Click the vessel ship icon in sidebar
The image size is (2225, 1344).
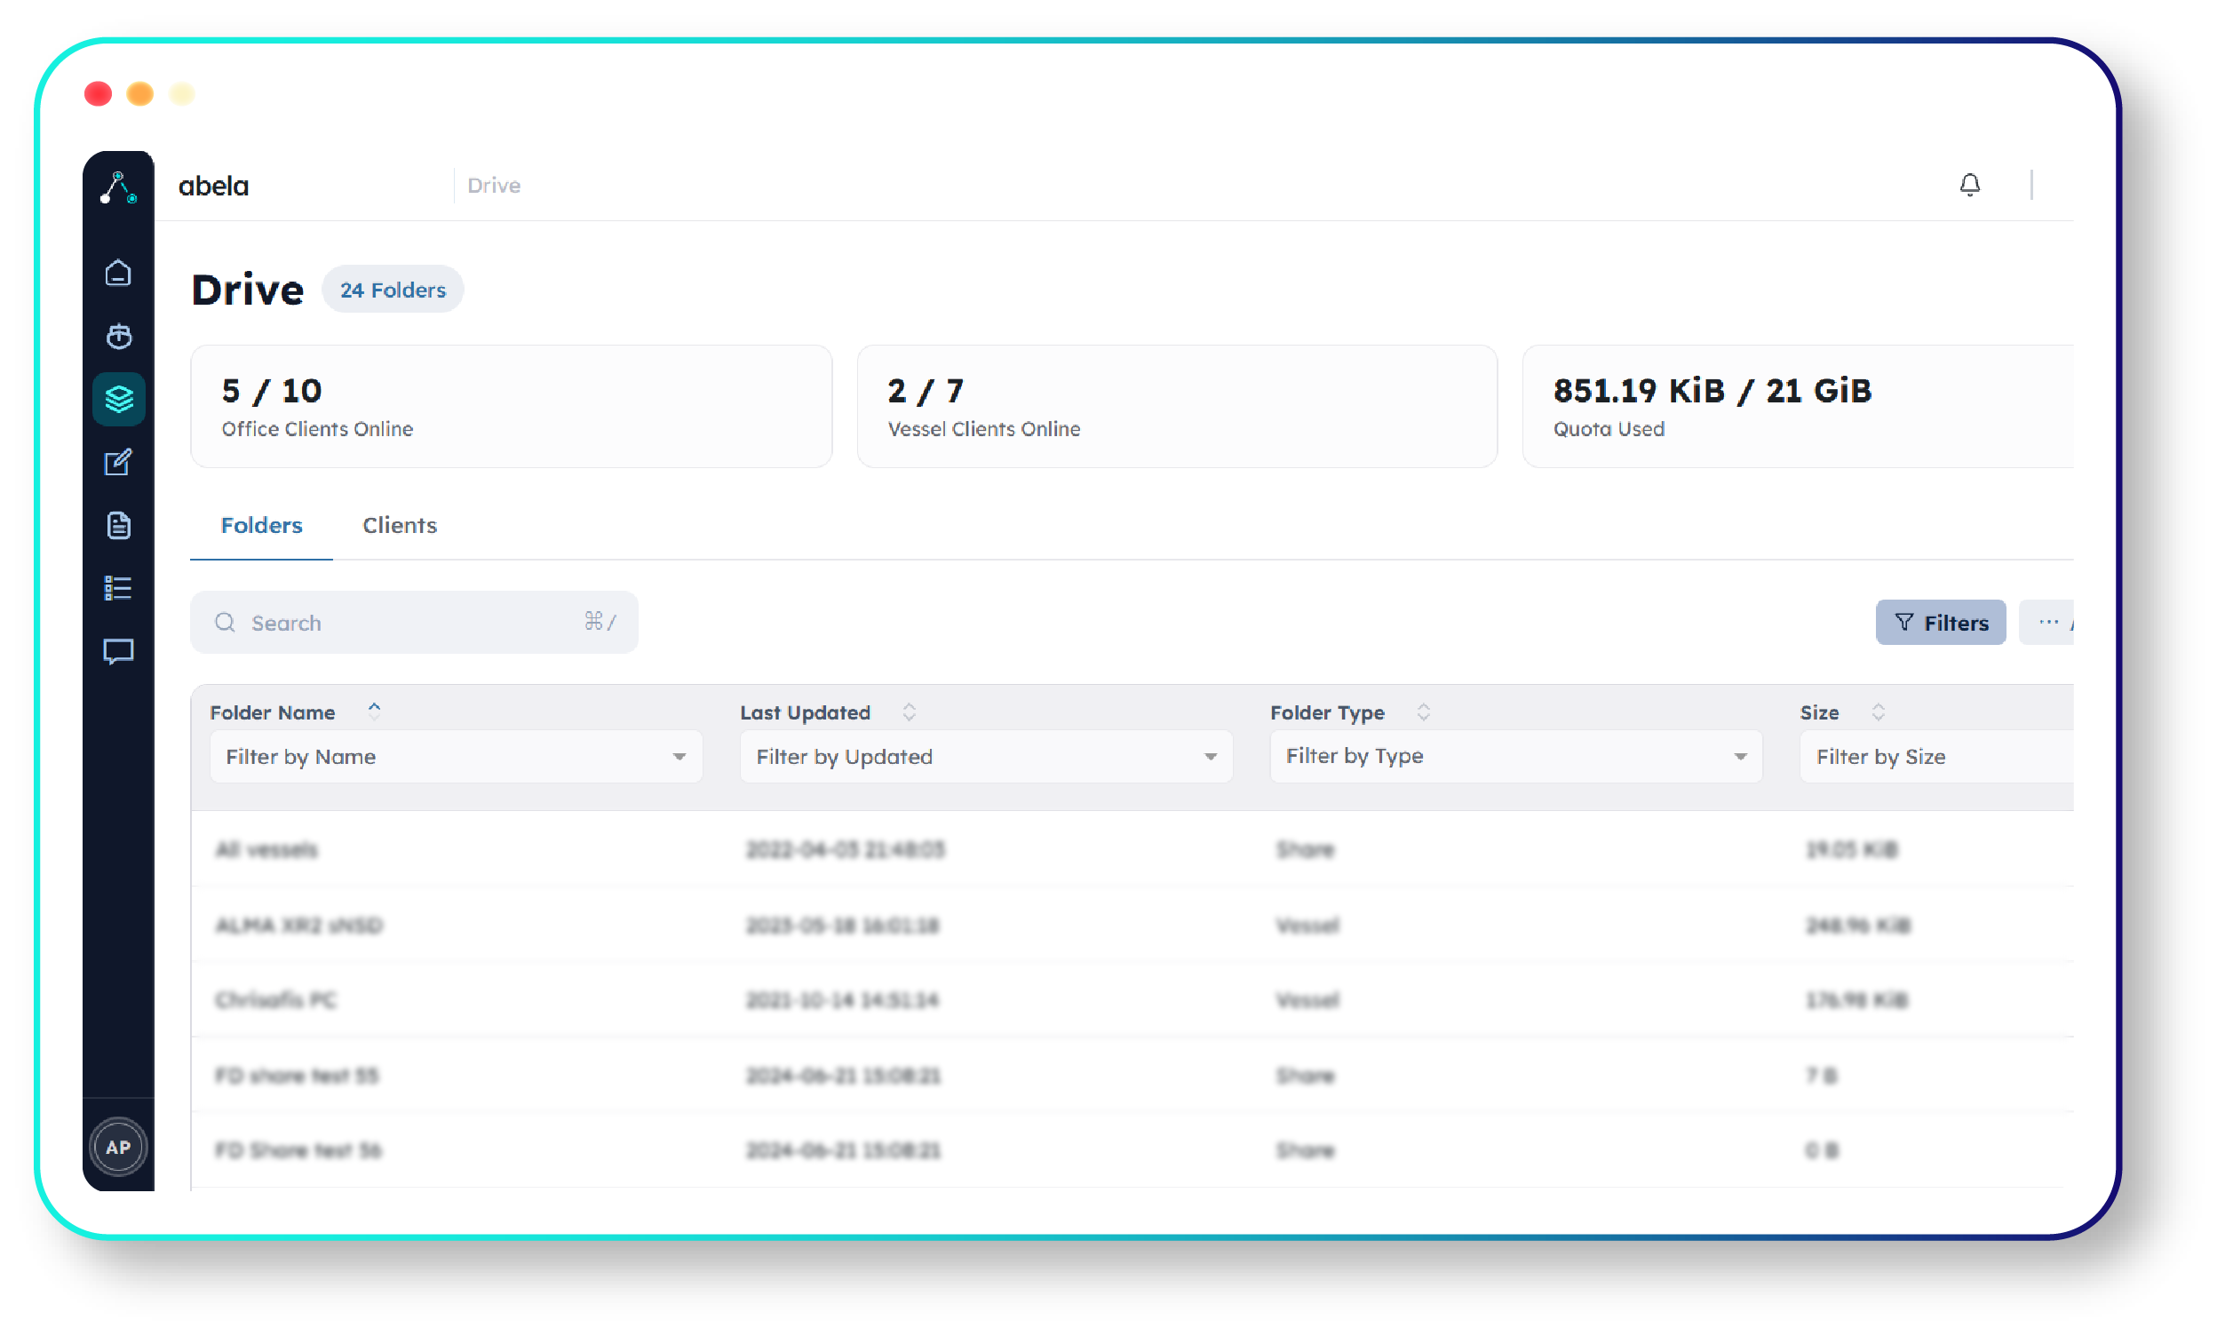118,336
